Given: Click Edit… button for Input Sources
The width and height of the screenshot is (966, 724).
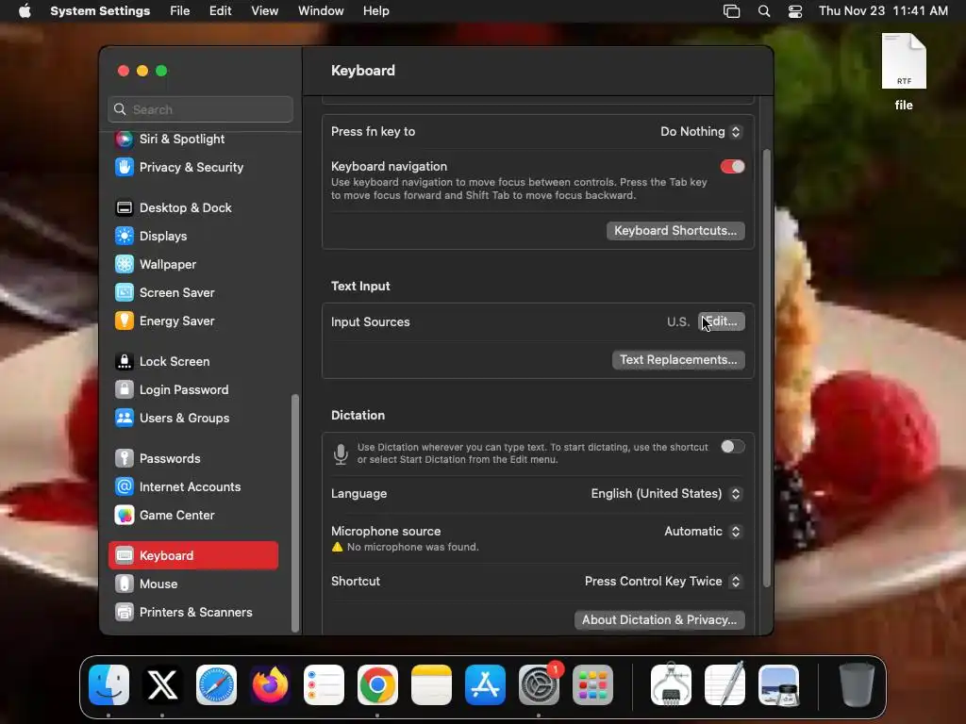Looking at the screenshot, I should click(722, 322).
